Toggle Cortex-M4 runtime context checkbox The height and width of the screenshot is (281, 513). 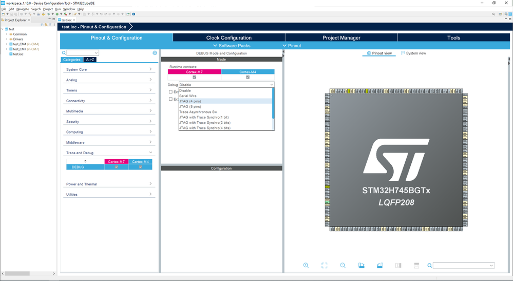pos(248,77)
